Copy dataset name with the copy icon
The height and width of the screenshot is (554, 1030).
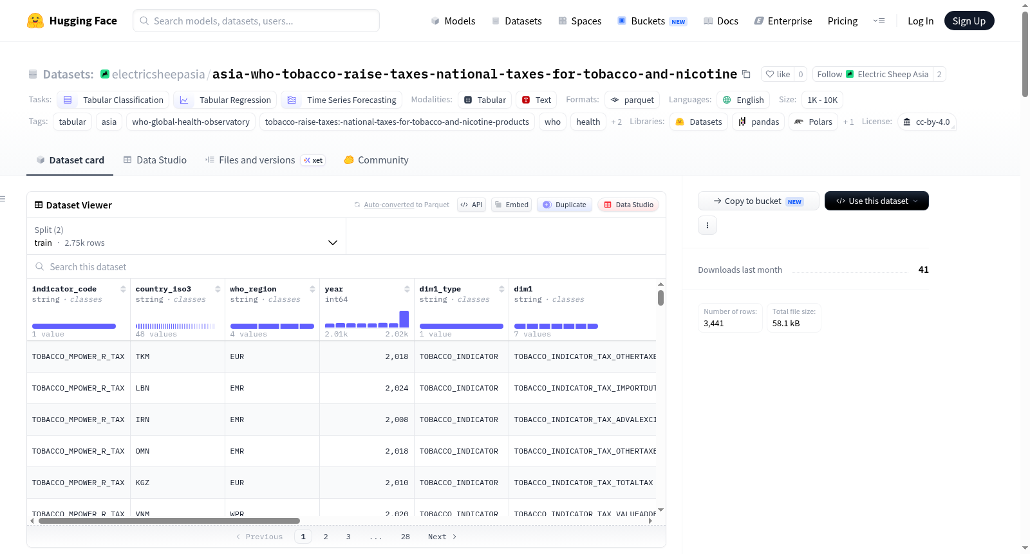(x=746, y=74)
